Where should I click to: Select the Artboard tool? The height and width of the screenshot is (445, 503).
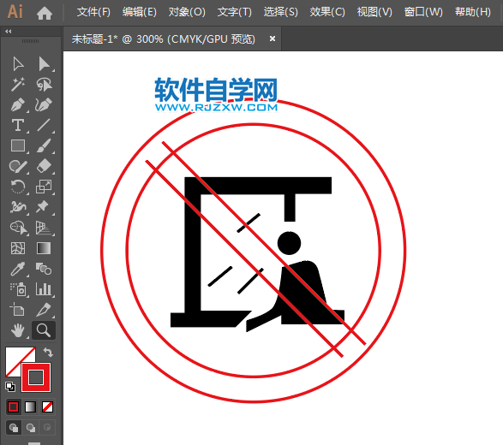(x=17, y=310)
